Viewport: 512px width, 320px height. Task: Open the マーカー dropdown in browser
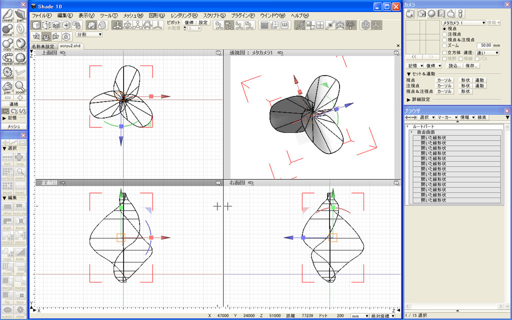[x=446, y=117]
